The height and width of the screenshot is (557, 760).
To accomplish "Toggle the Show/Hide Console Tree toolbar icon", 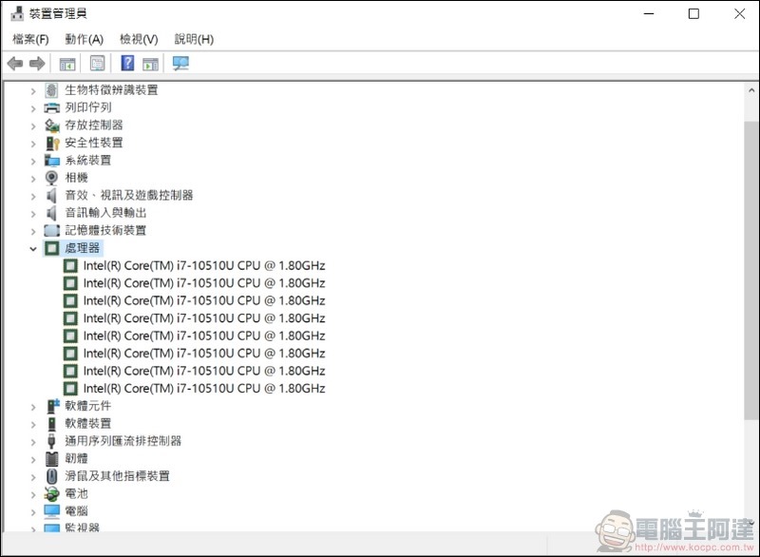I will pos(66,63).
